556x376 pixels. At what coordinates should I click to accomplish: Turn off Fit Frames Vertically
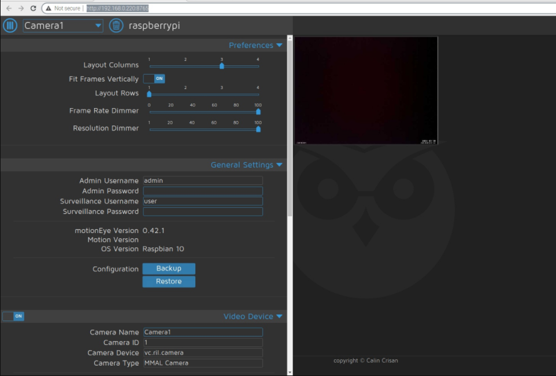pyautogui.click(x=154, y=79)
